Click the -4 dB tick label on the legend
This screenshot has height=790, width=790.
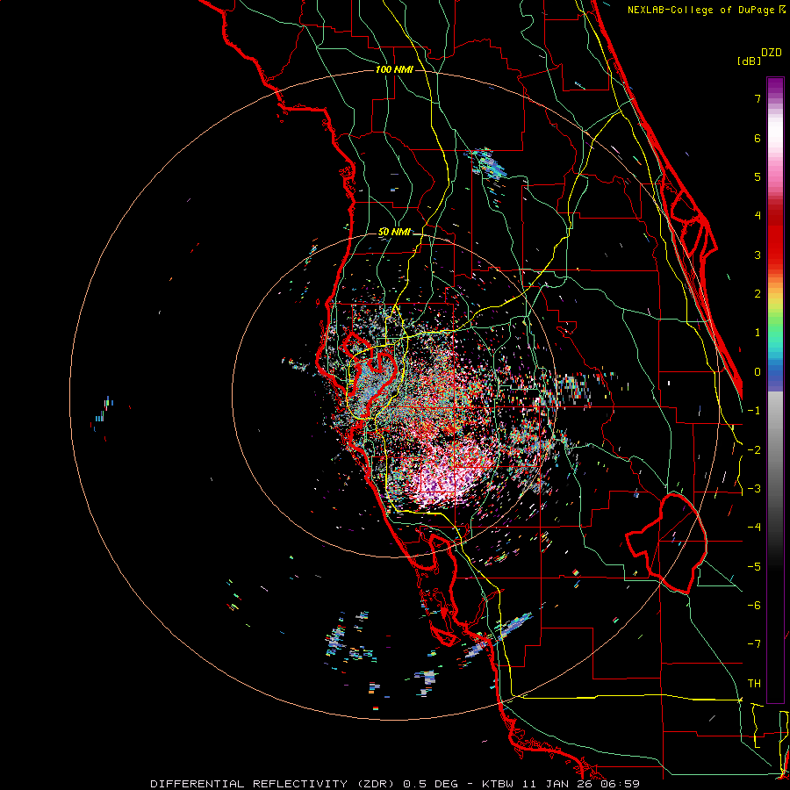[x=754, y=528]
